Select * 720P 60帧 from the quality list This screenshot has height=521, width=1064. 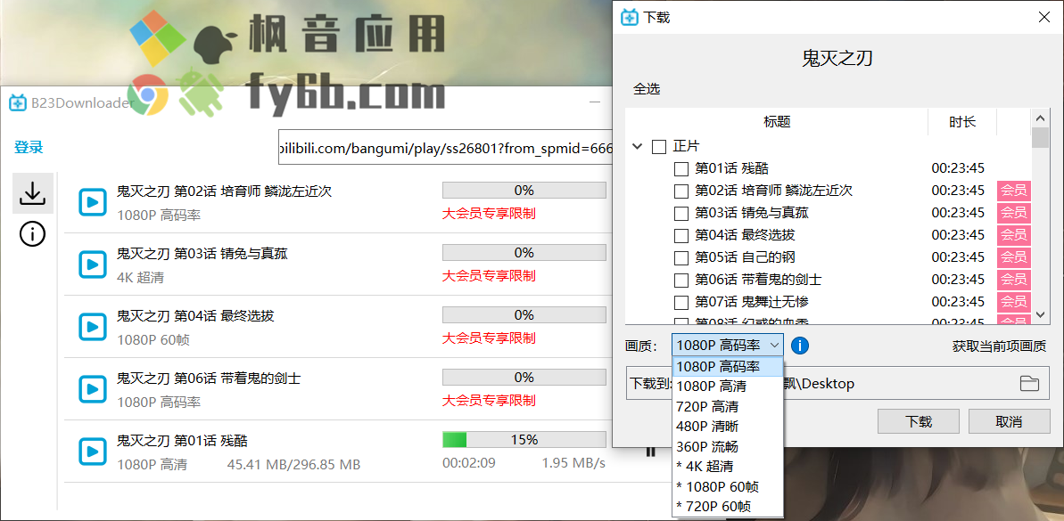click(728, 507)
